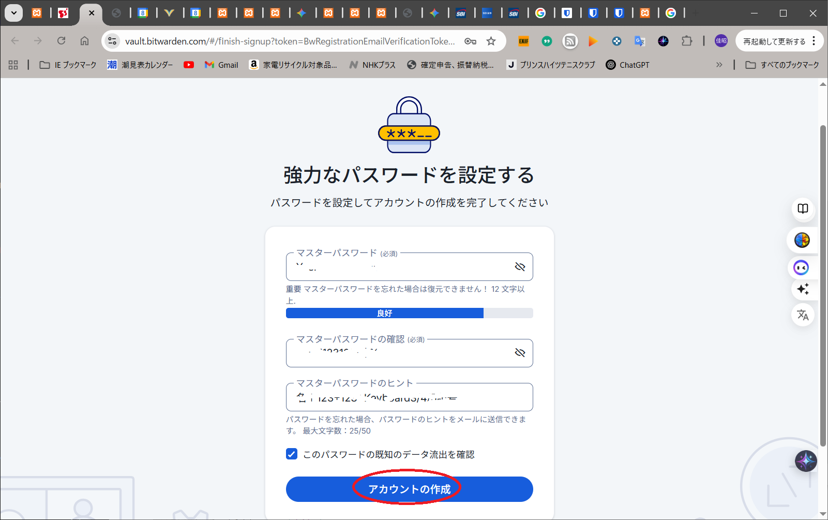The height and width of the screenshot is (520, 828).
Task: Toggle visibility of マスターパスワード field
Action: (x=520, y=266)
